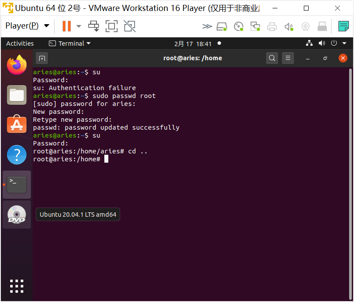Click 'password updated successfully' text
354x302 pixels.
[122, 127]
